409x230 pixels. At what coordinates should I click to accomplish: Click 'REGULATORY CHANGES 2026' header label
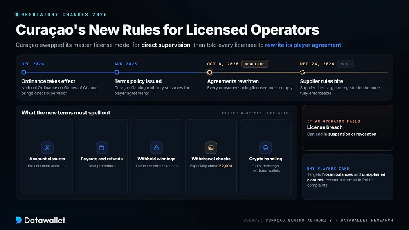[64, 15]
